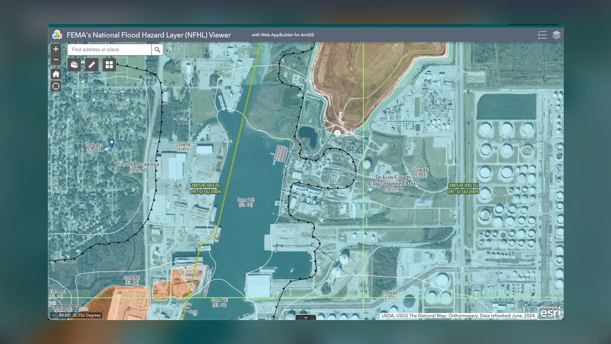Zoom in with the plus button

coord(56,50)
